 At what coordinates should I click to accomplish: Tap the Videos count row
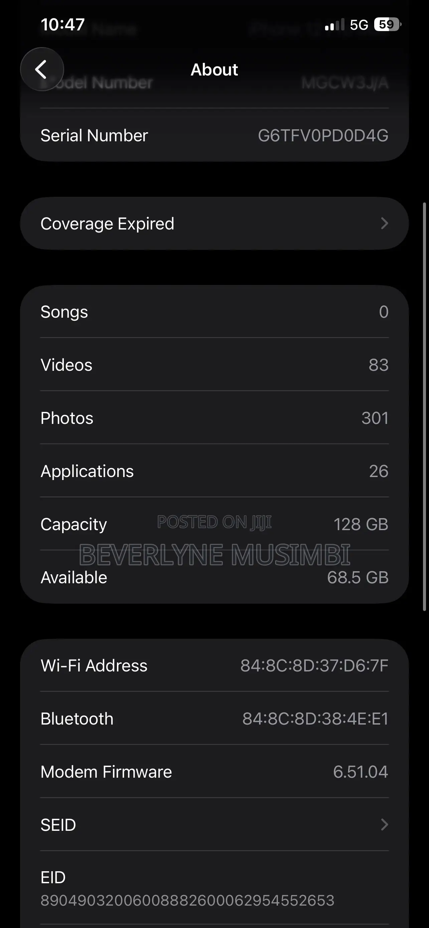point(214,364)
